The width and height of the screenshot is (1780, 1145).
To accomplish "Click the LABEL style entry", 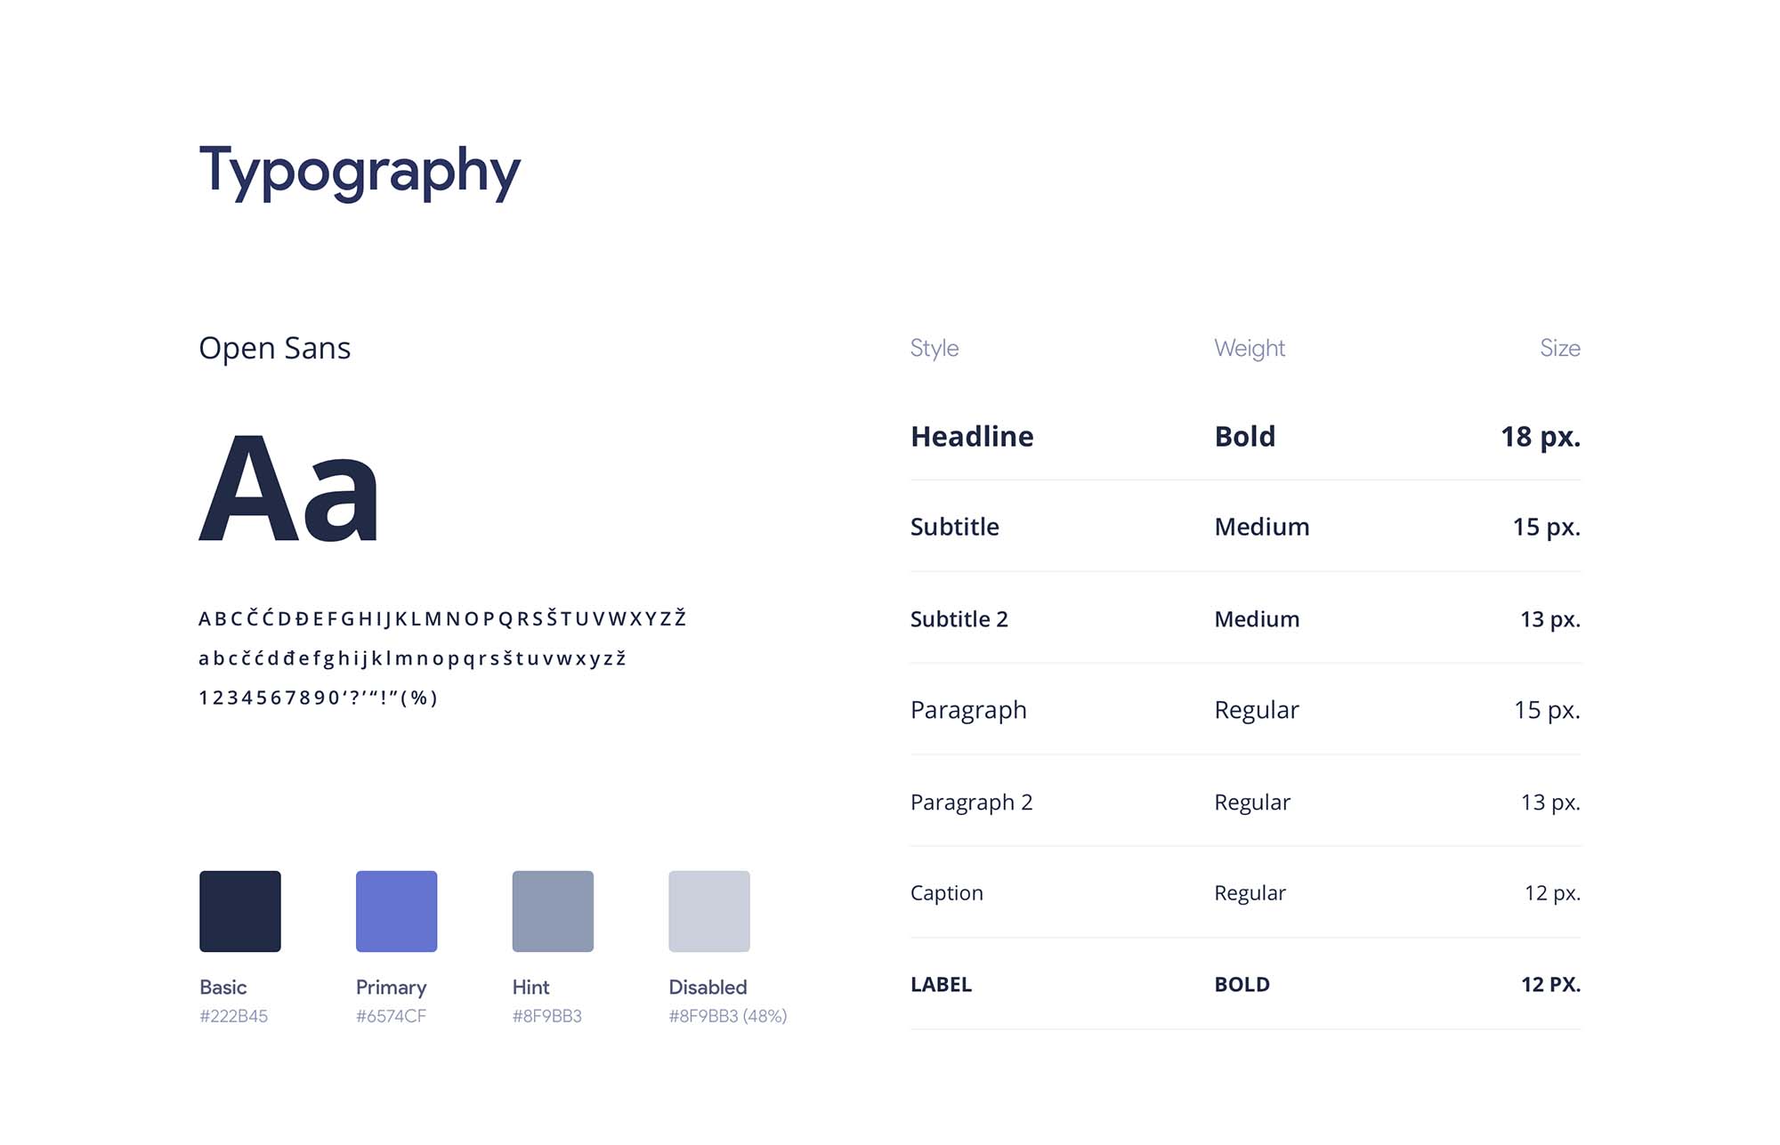I will 941,985.
